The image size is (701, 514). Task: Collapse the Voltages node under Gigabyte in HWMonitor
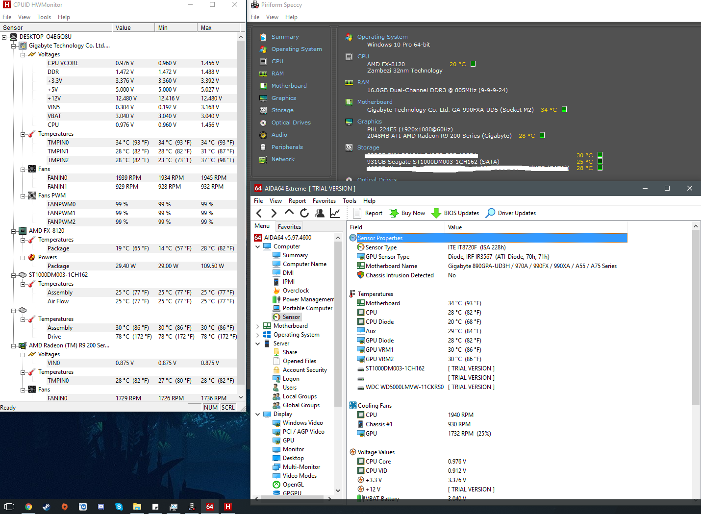point(23,54)
